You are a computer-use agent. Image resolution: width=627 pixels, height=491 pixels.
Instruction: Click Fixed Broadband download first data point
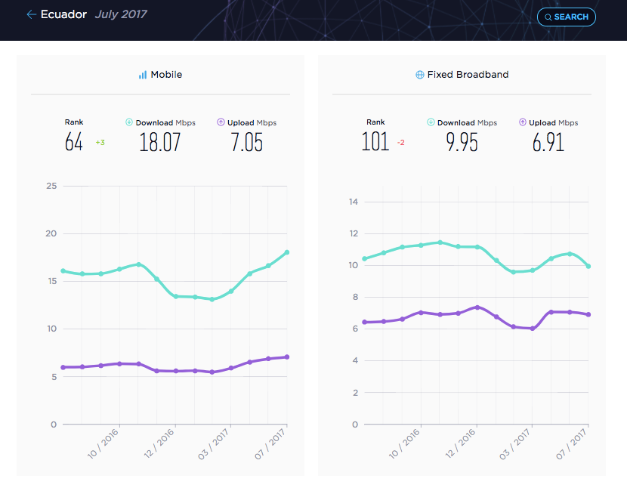click(x=365, y=258)
